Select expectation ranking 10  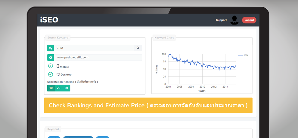click(51, 88)
